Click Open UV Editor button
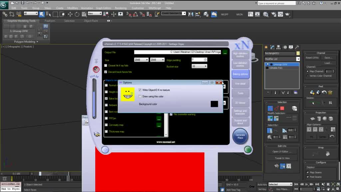 point(282,152)
